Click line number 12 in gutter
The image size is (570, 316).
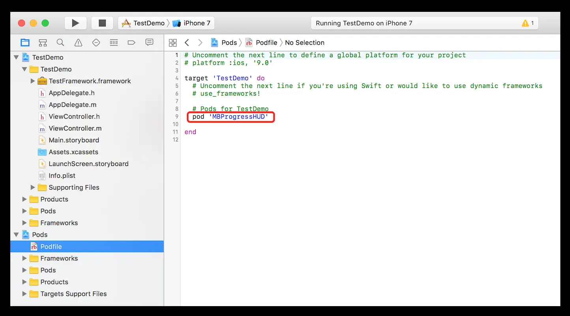point(176,139)
